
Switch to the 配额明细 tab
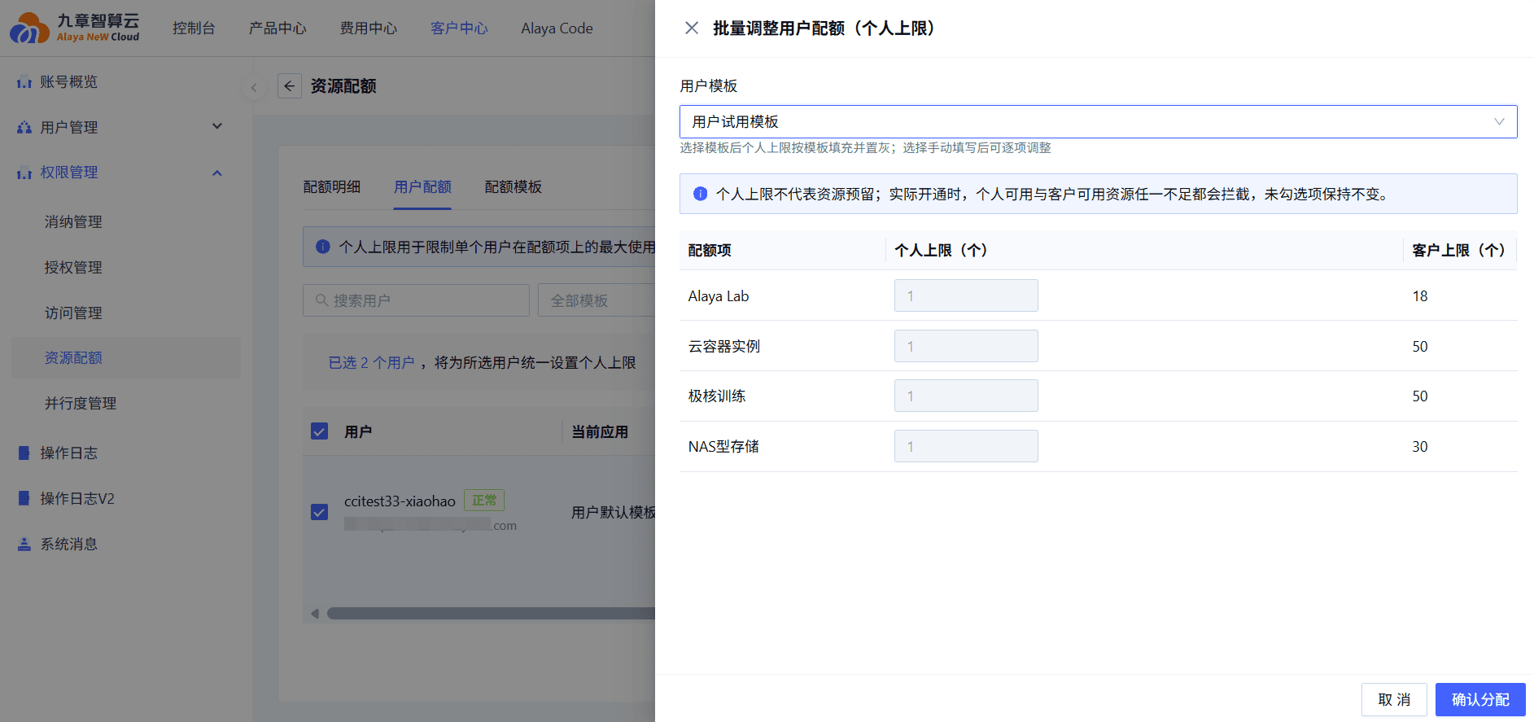point(332,187)
